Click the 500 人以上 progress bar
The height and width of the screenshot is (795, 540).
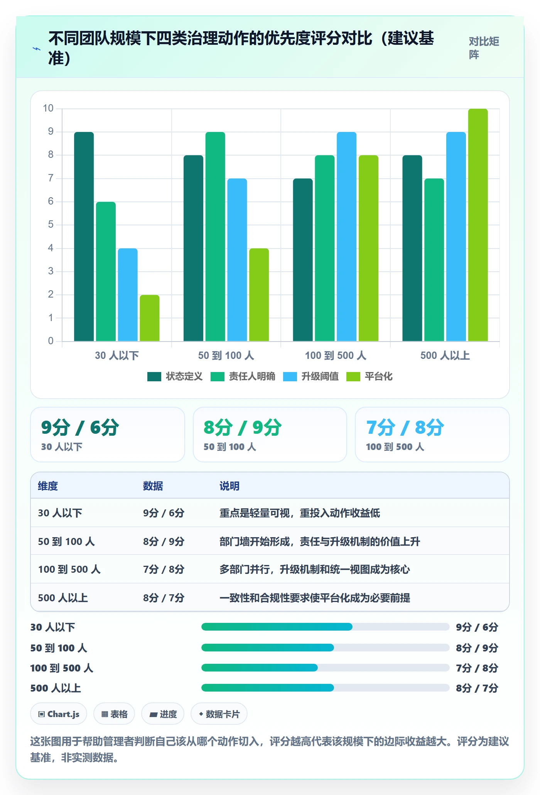pos(325,688)
